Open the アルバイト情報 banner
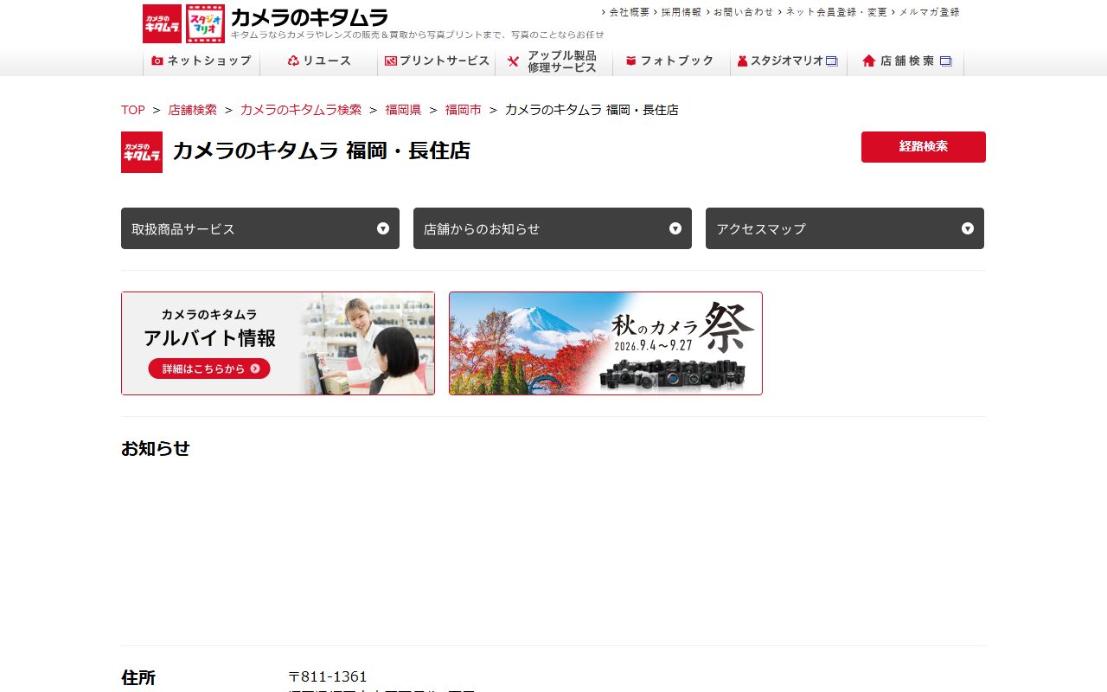The height and width of the screenshot is (692, 1107). (278, 343)
